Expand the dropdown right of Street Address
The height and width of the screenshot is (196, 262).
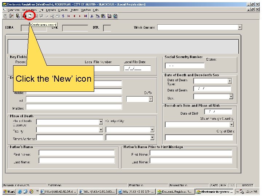click(x=152, y=138)
